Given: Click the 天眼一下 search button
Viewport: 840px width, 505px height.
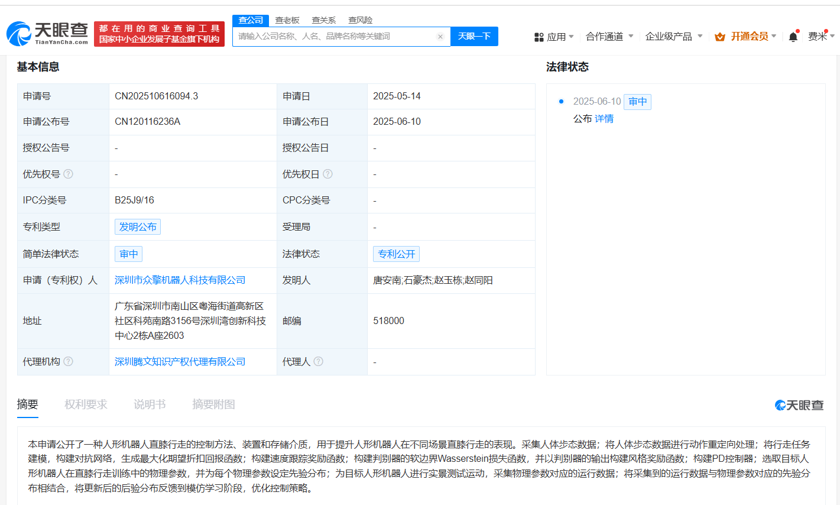Looking at the screenshot, I should click(x=474, y=37).
